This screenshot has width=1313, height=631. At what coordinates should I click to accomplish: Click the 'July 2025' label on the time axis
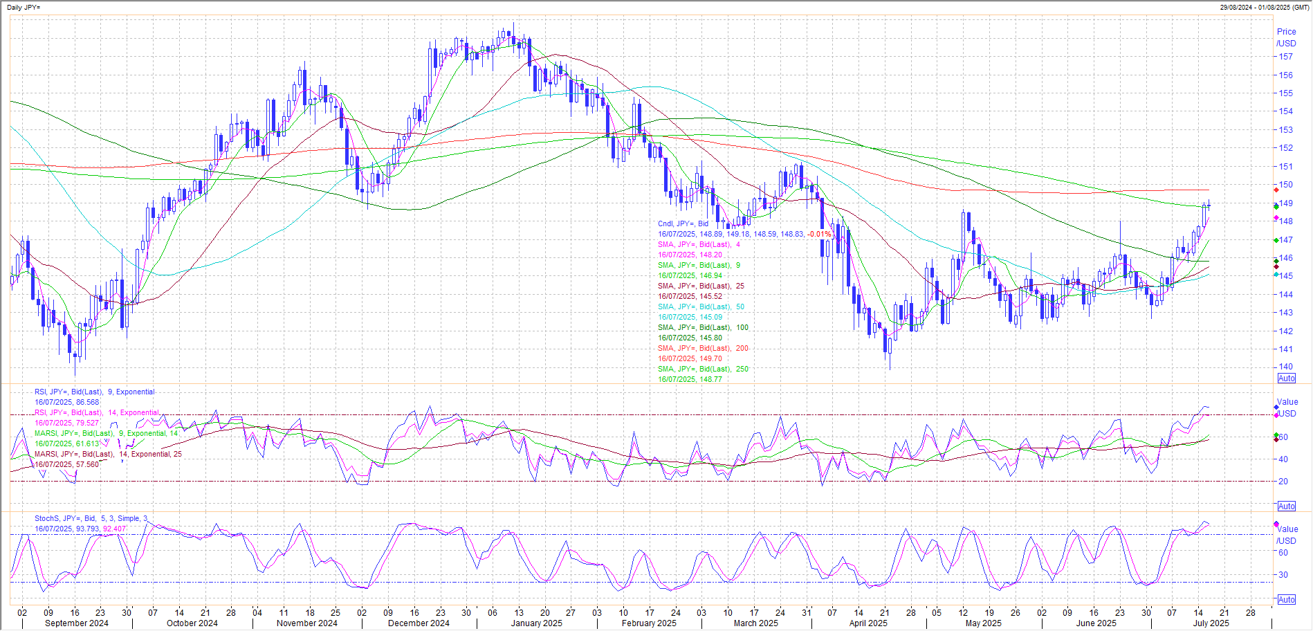(1211, 623)
